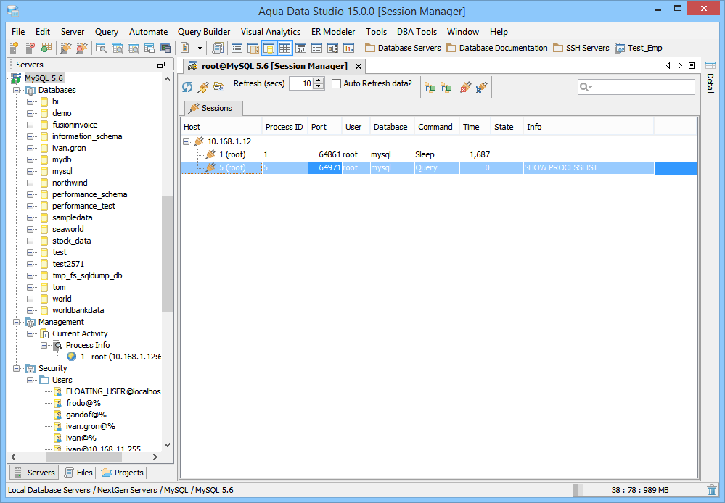Viewport: 725px width, 503px height.
Task: Open the ER Modeler menu
Action: pyautogui.click(x=333, y=32)
